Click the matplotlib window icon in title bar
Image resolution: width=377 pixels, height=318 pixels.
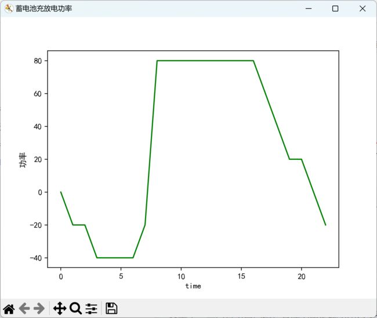[x=9, y=9]
